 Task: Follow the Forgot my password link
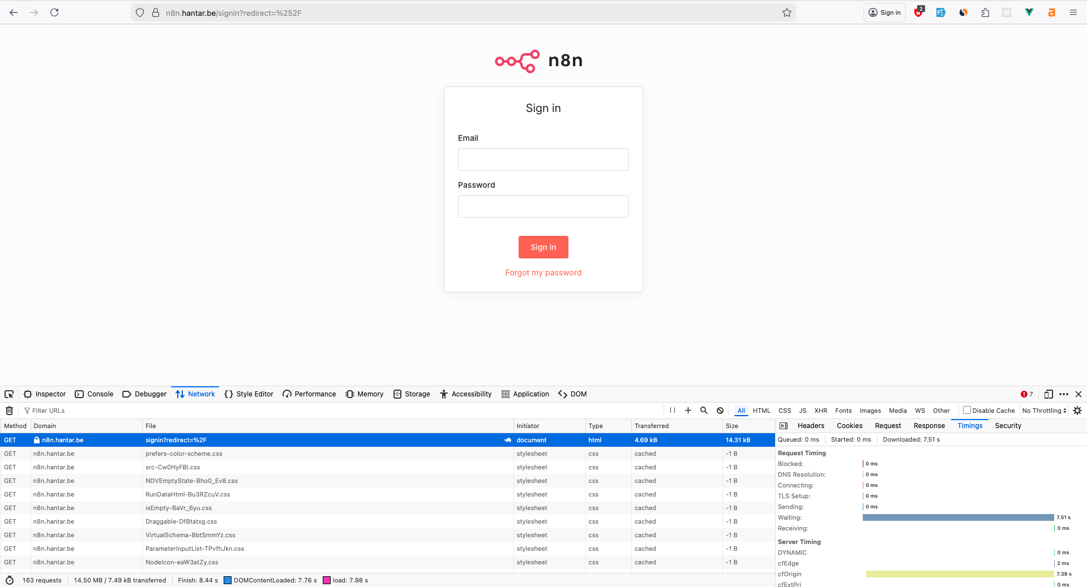click(543, 273)
